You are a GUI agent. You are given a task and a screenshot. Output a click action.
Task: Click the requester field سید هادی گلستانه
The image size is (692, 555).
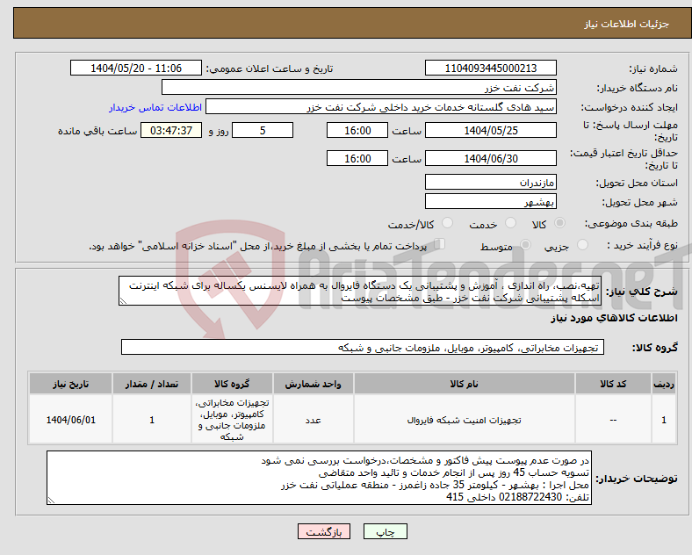pyautogui.click(x=381, y=107)
